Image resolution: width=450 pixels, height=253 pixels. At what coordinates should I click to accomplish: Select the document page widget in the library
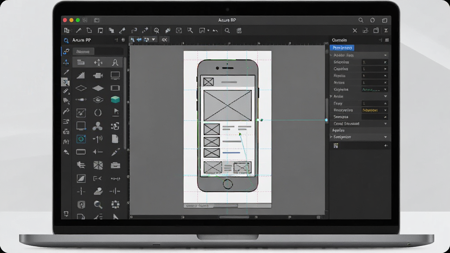pyautogui.click(x=115, y=139)
